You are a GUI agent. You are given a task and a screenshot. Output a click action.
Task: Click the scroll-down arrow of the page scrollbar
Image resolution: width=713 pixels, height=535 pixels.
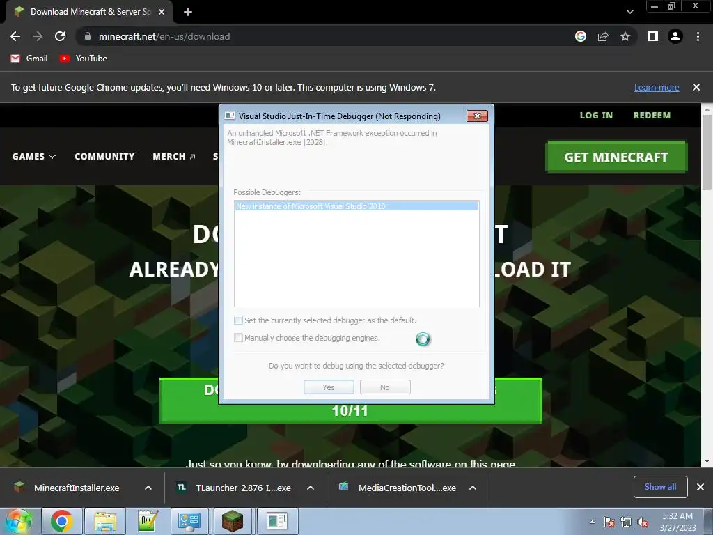[x=707, y=461]
